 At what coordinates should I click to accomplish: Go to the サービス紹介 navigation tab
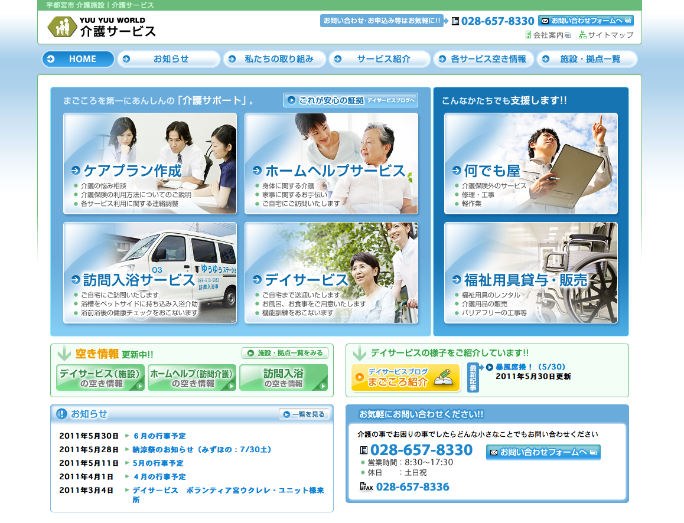379,59
